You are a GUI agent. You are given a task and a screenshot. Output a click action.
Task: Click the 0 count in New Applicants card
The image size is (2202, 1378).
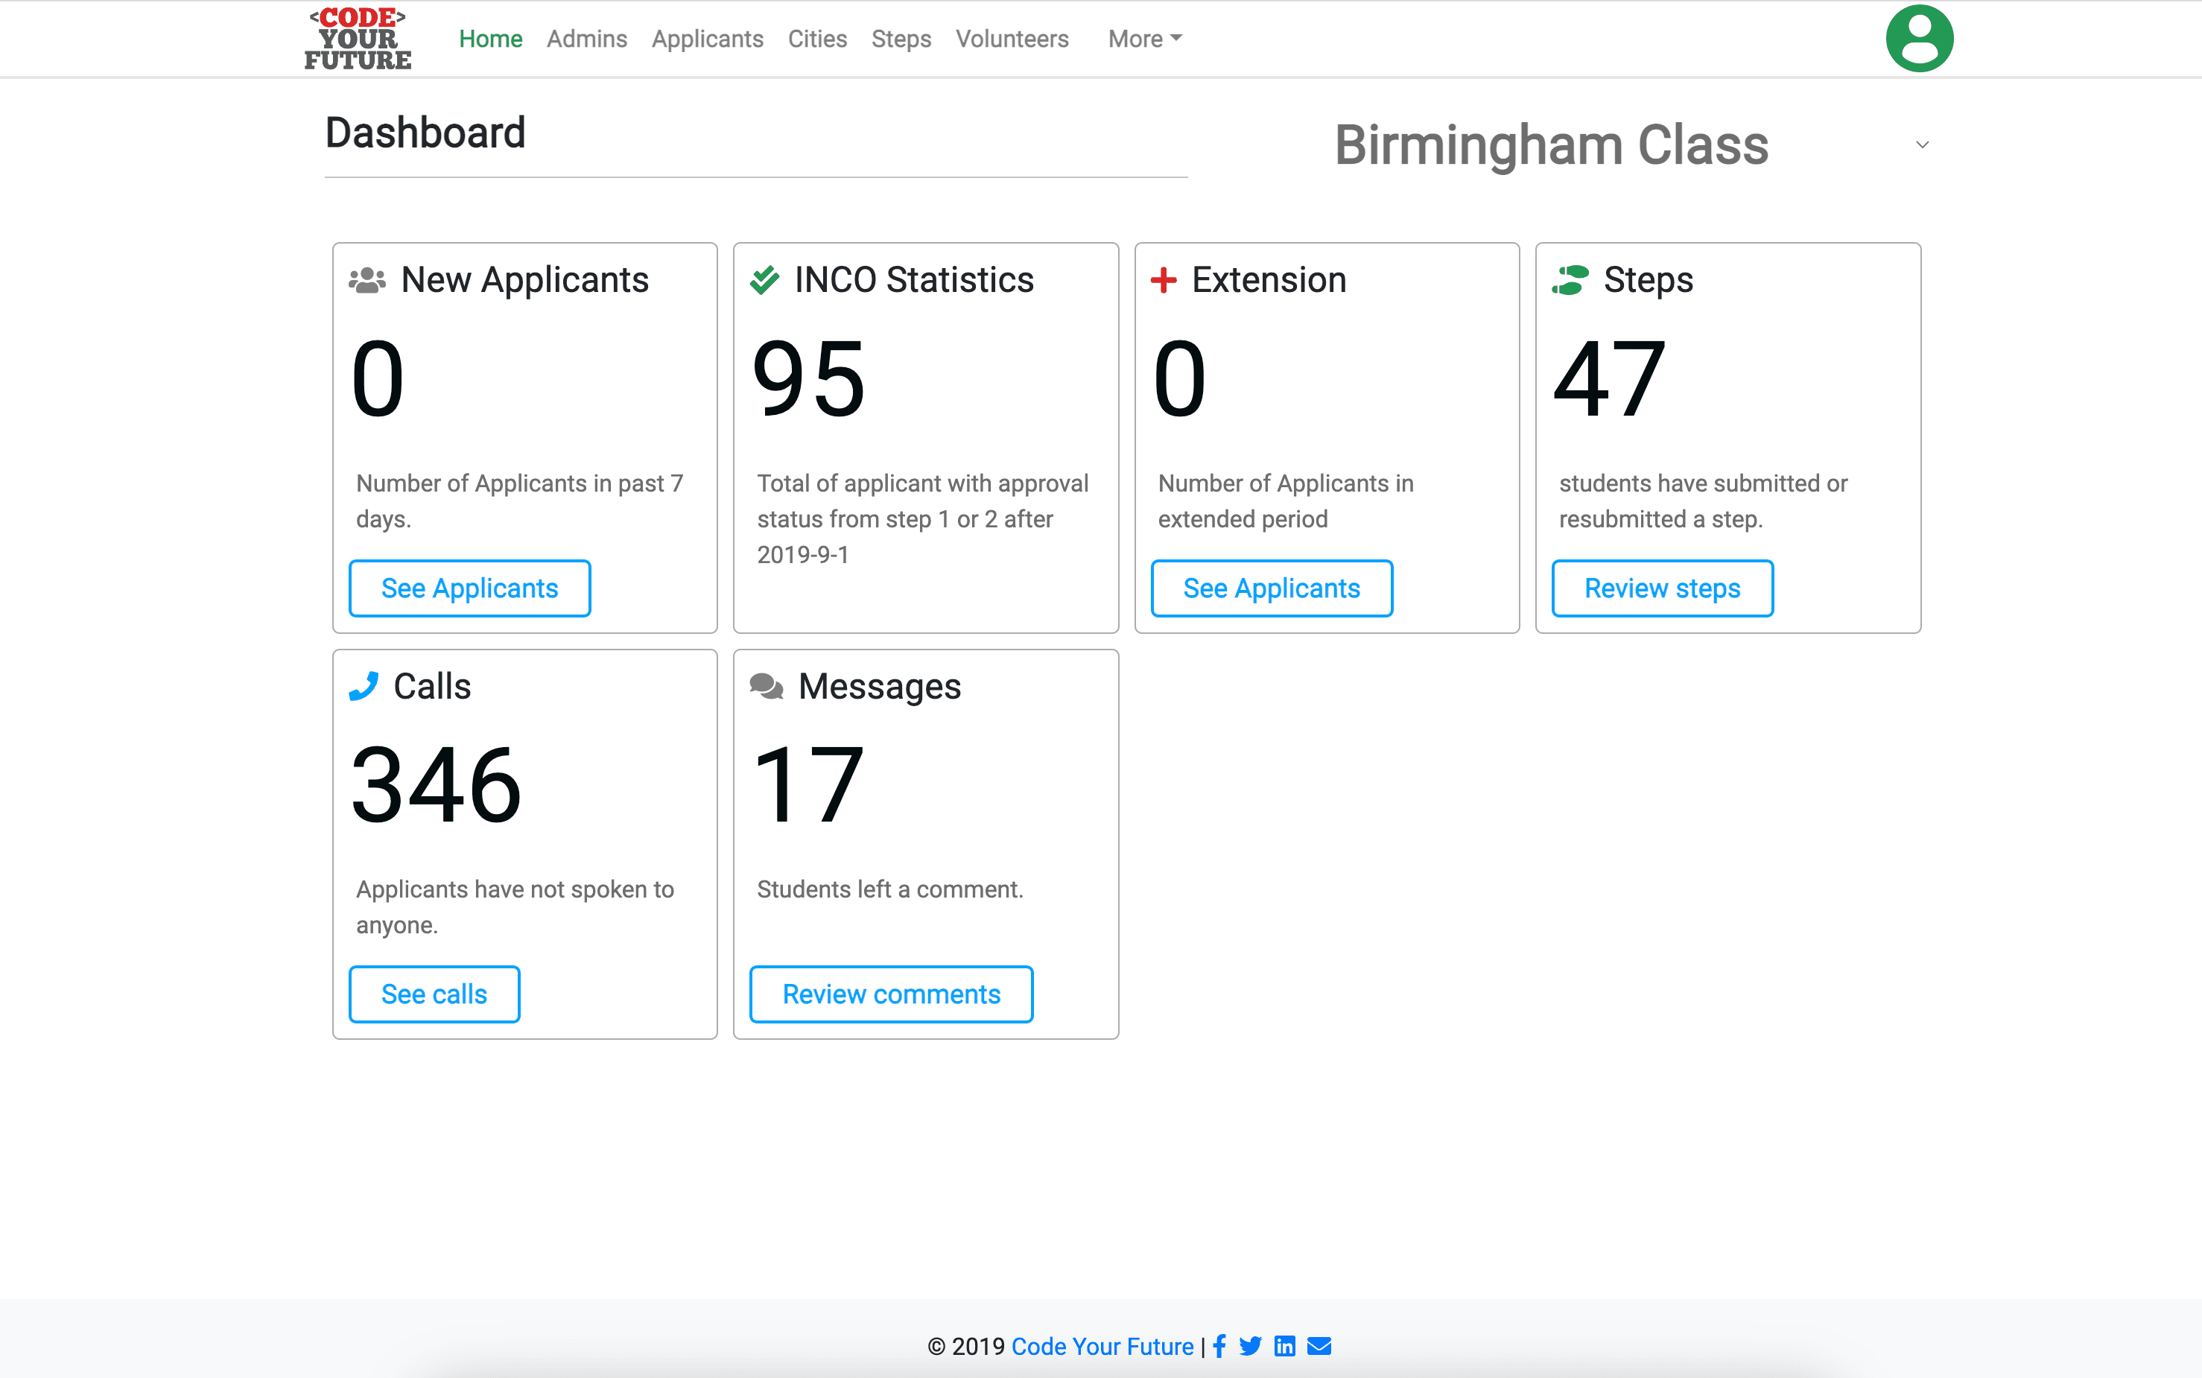(x=378, y=378)
